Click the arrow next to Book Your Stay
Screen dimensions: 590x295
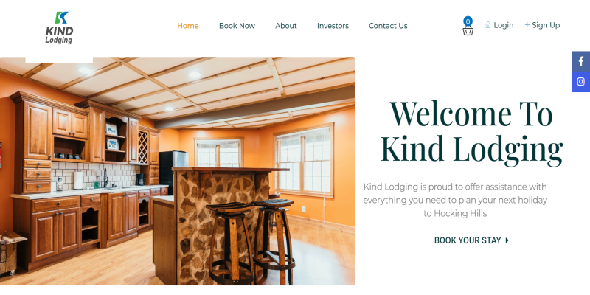click(x=507, y=240)
